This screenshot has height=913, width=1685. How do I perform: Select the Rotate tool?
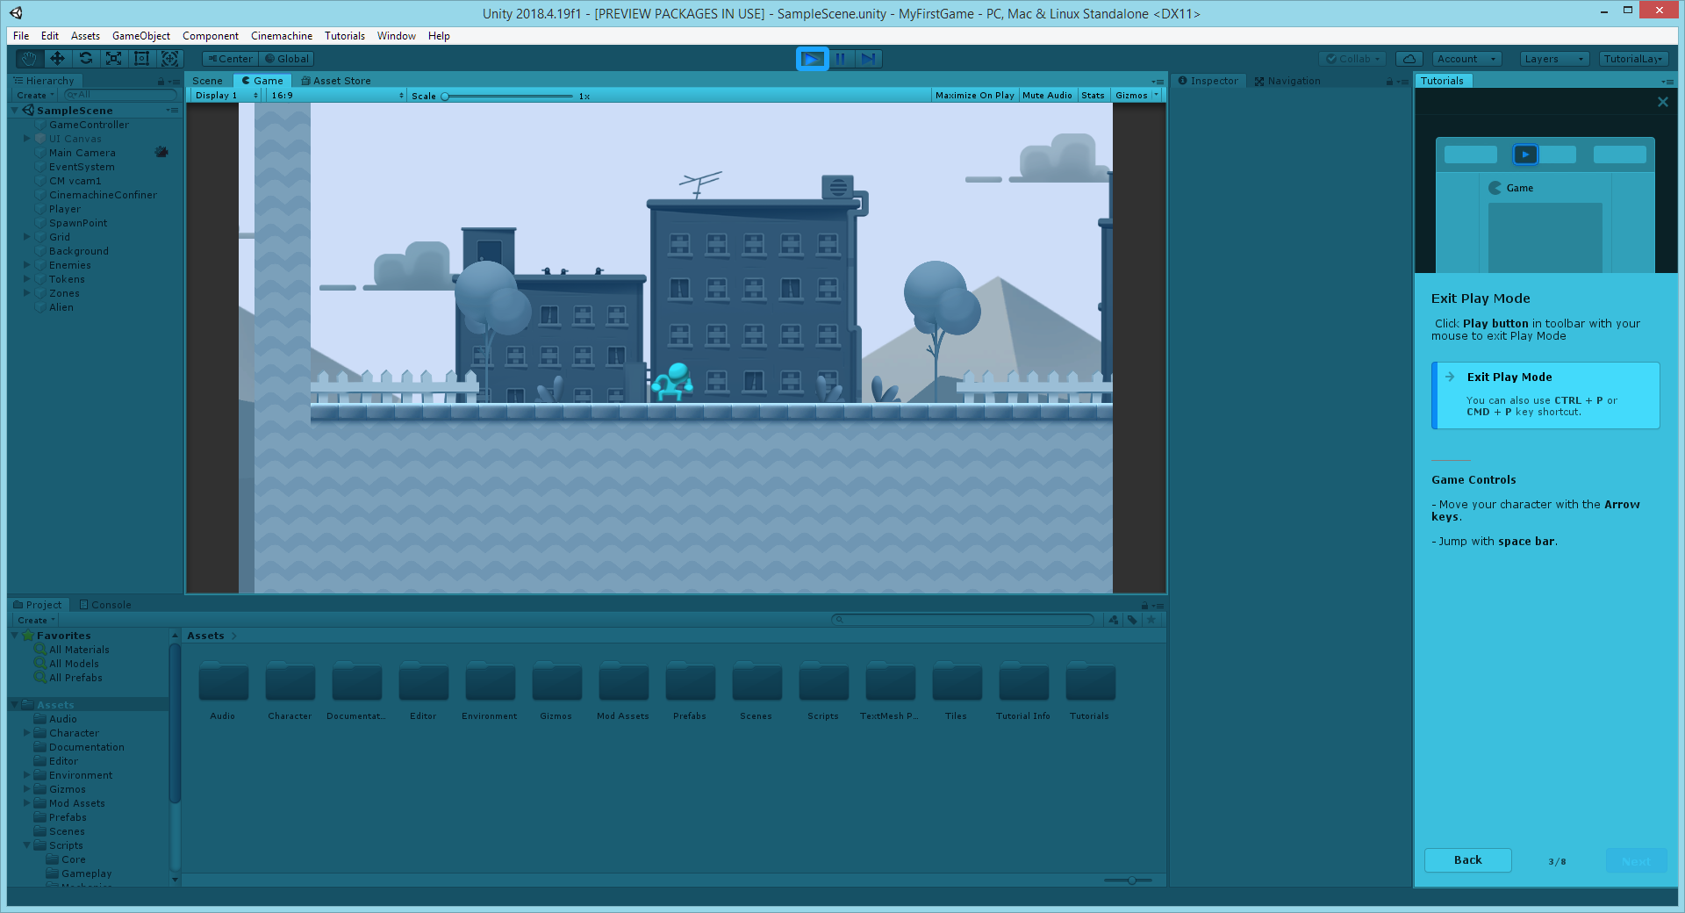coord(85,58)
